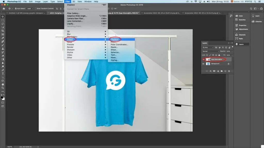Toggle the filter for pixel layers

tap(216, 48)
